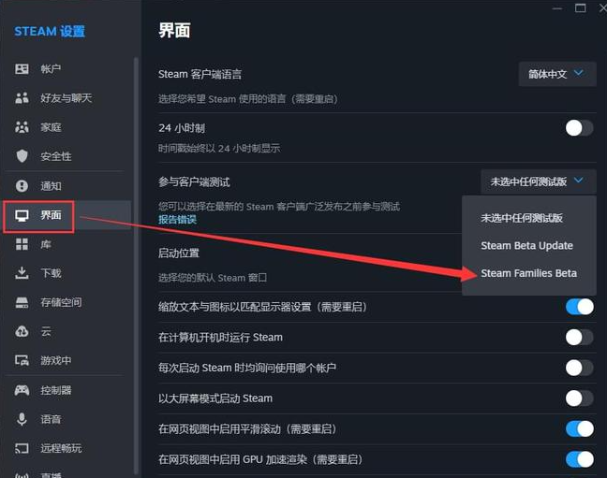Select the 通知 settings section

[67, 185]
